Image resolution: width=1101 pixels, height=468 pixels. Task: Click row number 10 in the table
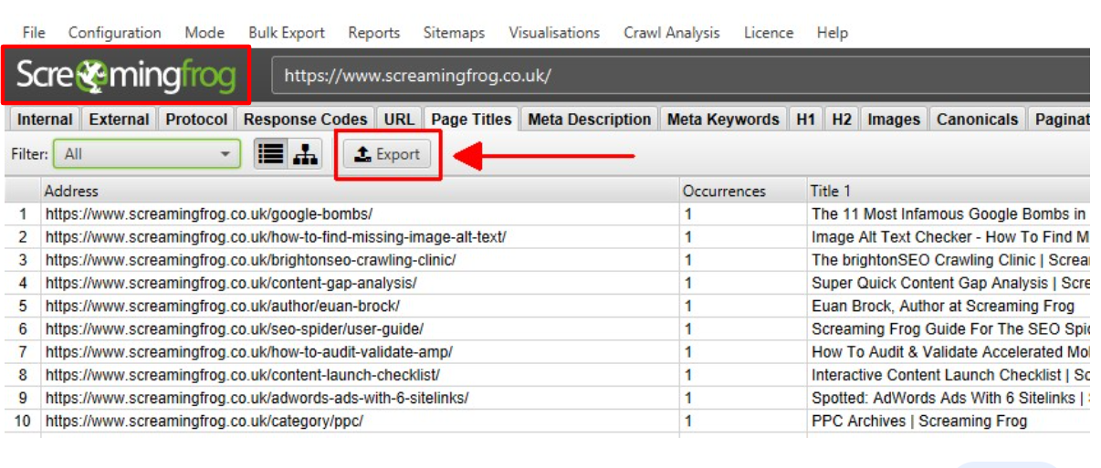click(23, 421)
